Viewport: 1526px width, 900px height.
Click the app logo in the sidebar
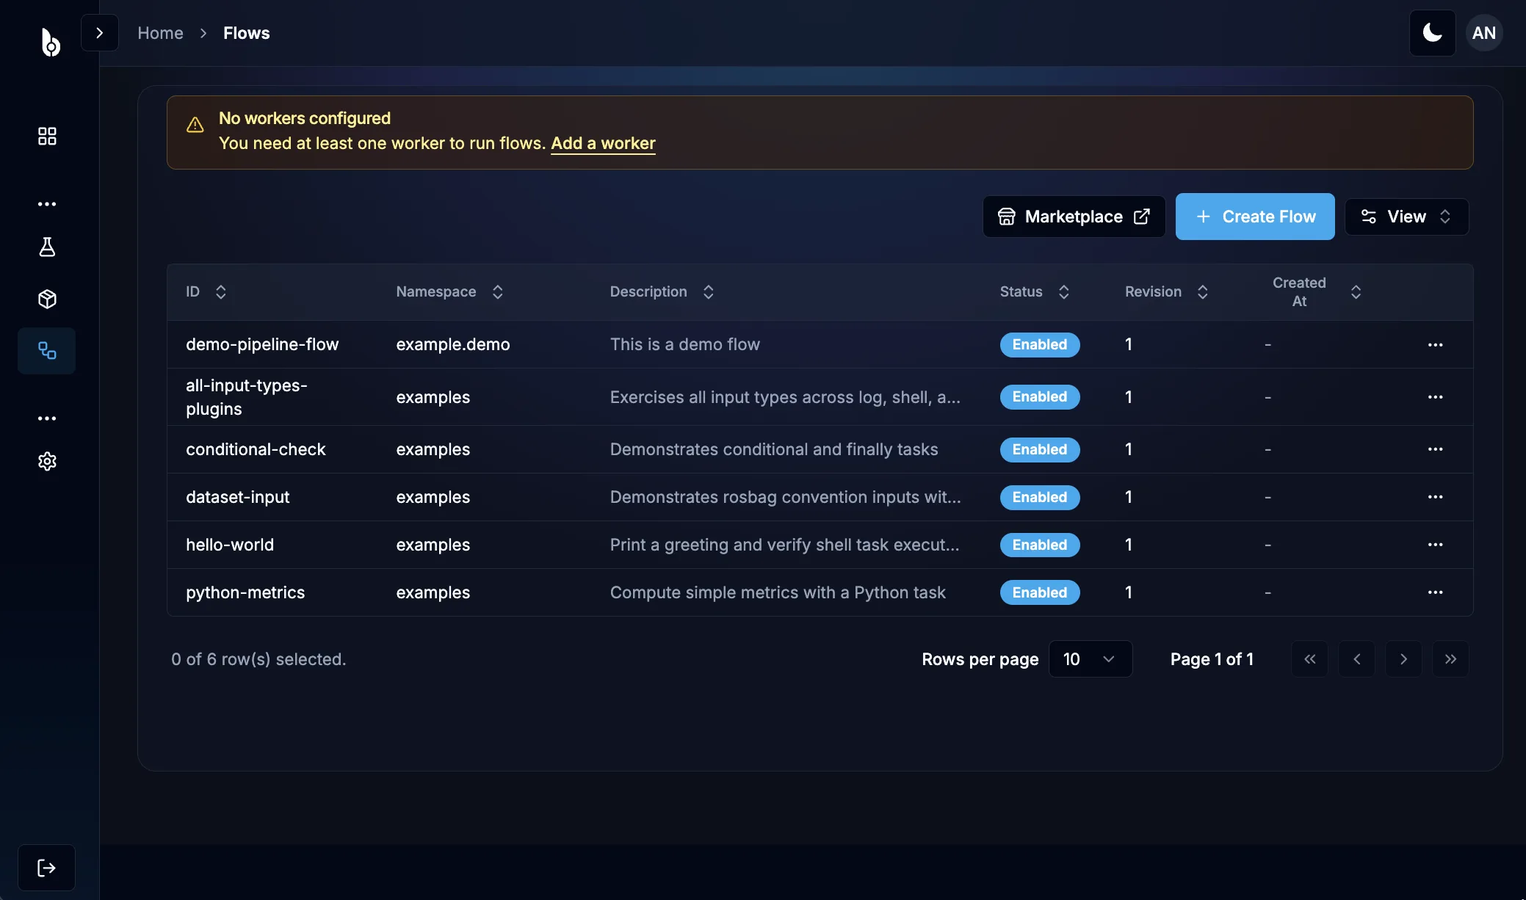coord(50,42)
